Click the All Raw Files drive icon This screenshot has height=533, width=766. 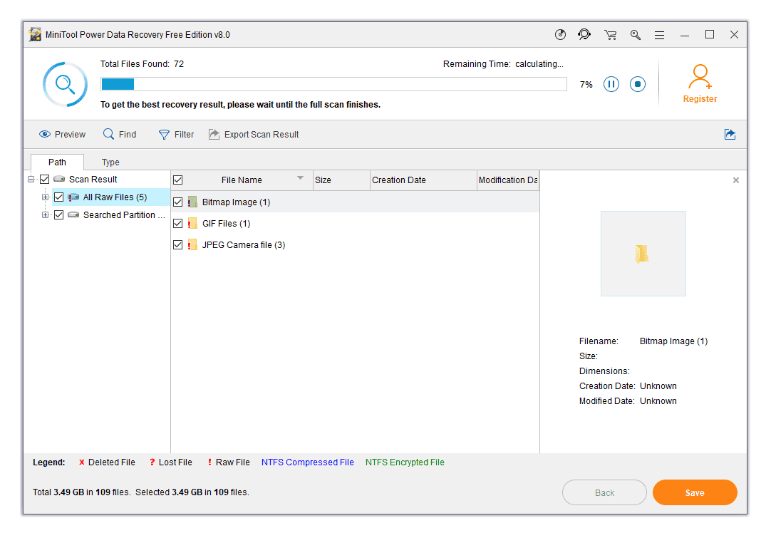pos(73,197)
